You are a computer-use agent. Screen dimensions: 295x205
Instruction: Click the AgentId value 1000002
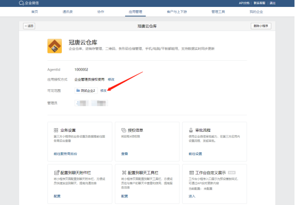(x=81, y=69)
